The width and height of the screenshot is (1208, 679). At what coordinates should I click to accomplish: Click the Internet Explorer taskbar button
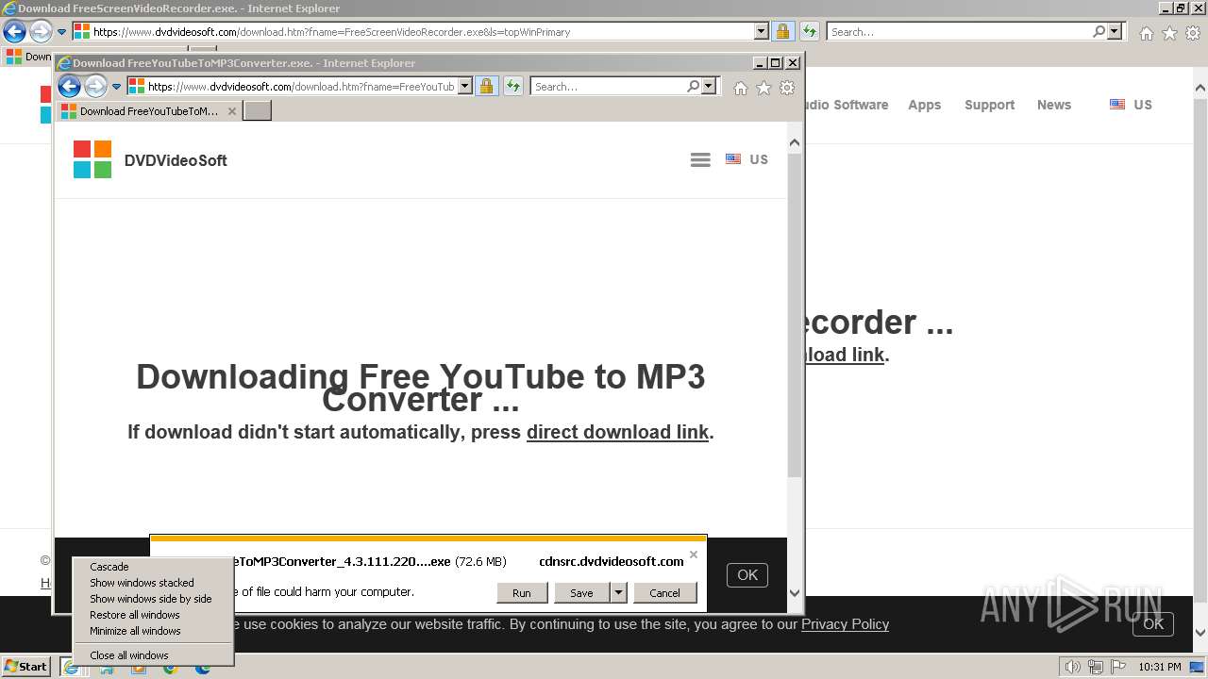(x=71, y=667)
